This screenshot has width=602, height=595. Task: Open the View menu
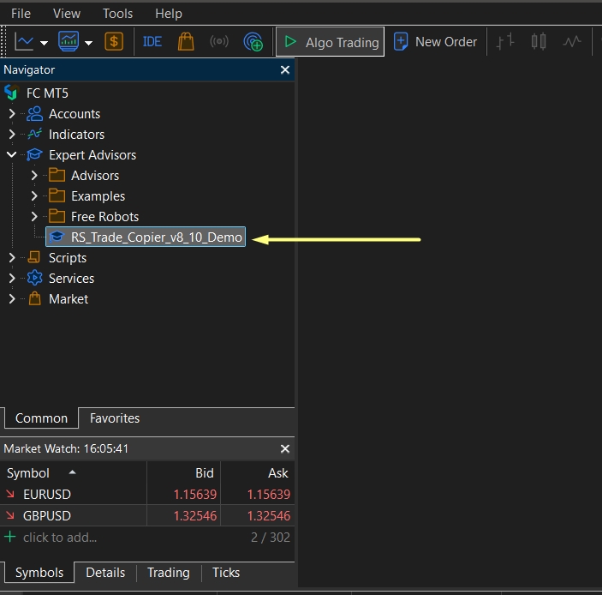point(67,14)
